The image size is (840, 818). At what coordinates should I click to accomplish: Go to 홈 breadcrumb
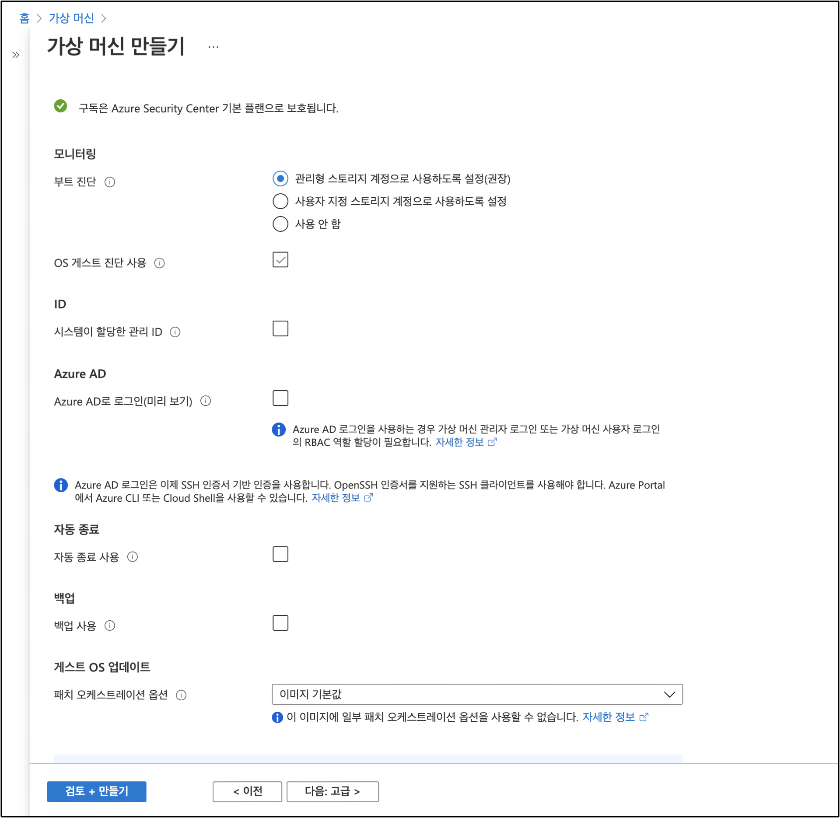pos(24,18)
